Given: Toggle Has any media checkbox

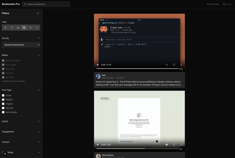Looking at the screenshot, I should tap(3, 61).
